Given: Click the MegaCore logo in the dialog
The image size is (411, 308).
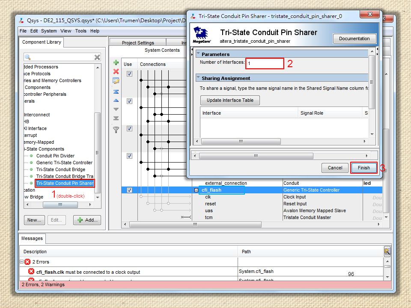Looking at the screenshot, I should click(202, 35).
